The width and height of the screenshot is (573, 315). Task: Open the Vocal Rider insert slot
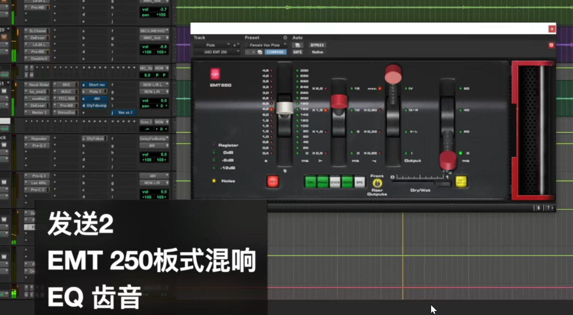tap(39, 85)
